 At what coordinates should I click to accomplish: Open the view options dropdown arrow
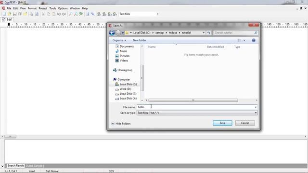244,40
